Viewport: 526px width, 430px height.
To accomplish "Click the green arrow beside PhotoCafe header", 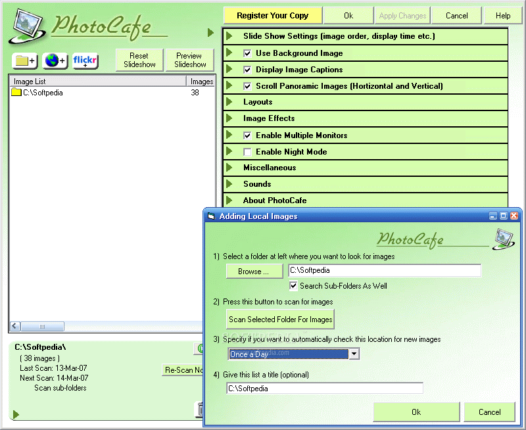I will click(210, 32).
